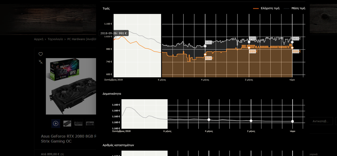Select popularity chart marker at τώρα
This screenshot has height=156, width=337.
(x=293, y=121)
